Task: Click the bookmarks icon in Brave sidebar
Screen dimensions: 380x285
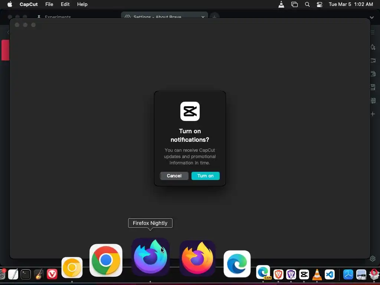Action: [373, 87]
